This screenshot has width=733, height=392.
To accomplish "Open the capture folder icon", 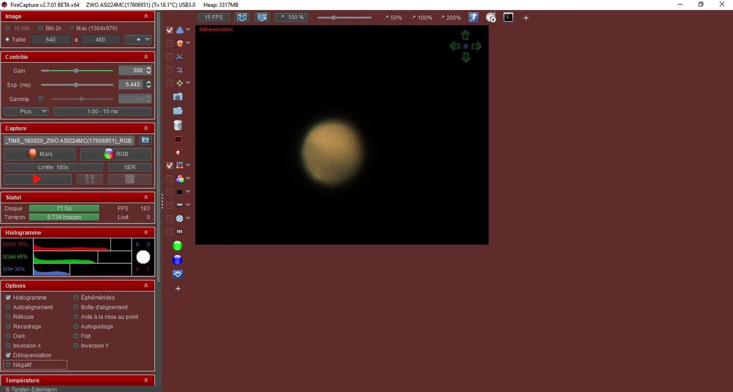I will click(x=178, y=111).
